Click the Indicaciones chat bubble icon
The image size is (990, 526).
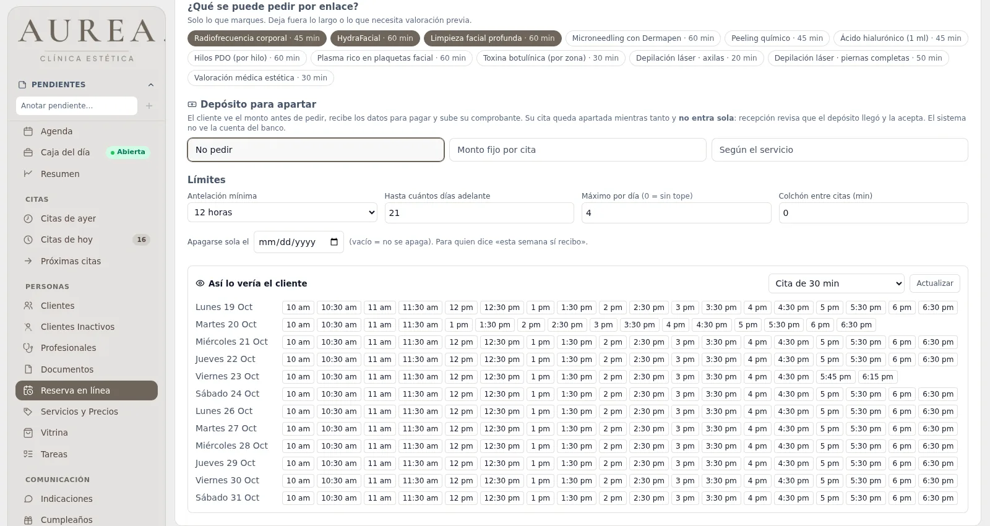(28, 499)
